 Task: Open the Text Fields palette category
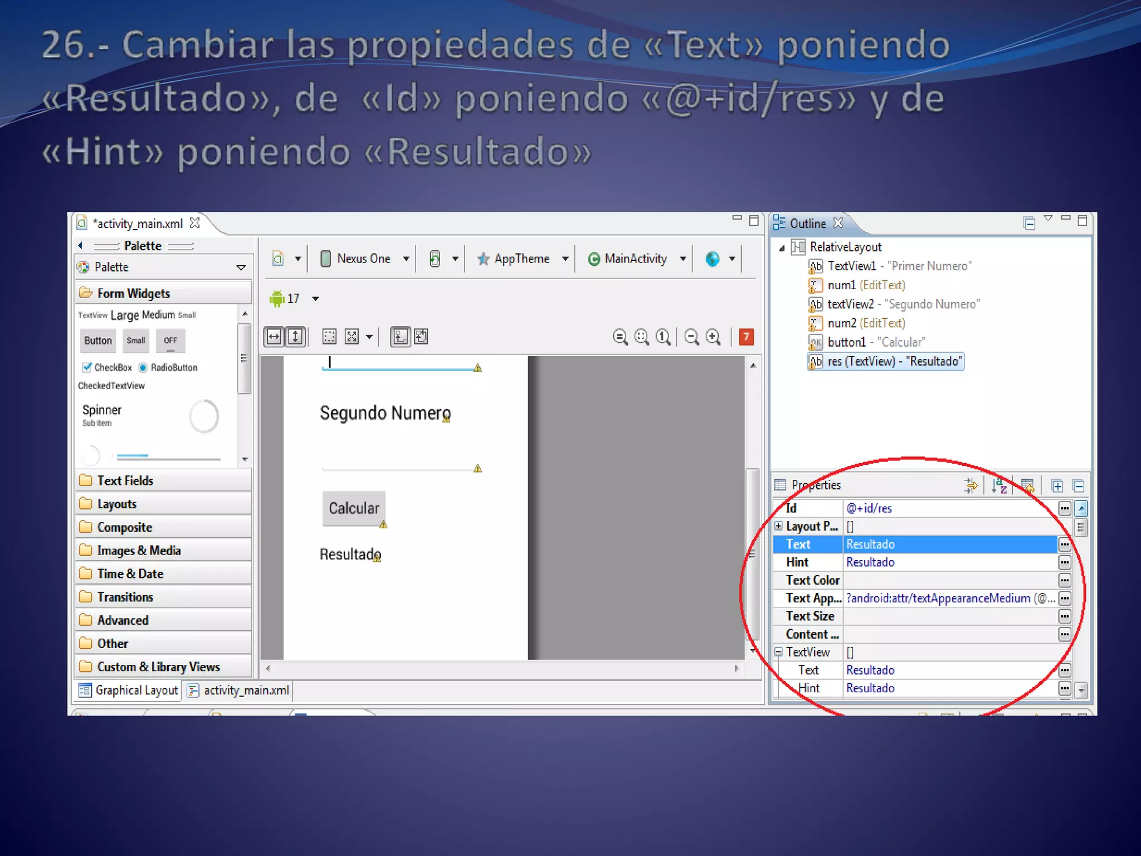pos(125,480)
